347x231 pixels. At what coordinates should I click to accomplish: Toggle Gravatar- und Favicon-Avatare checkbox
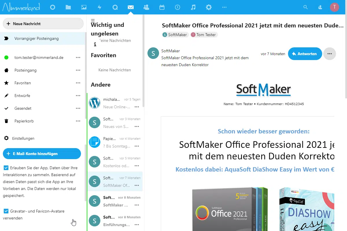coord(6,211)
